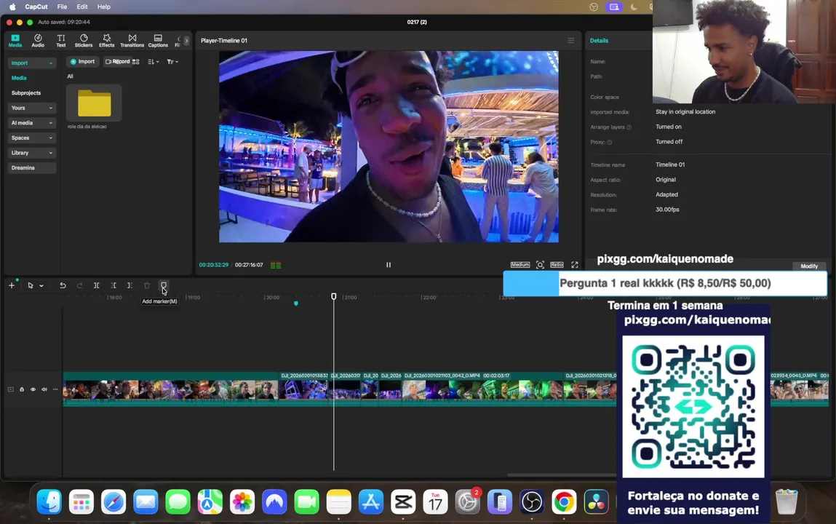Select the Media panel tab
This screenshot has height=524, width=836.
pos(15,41)
